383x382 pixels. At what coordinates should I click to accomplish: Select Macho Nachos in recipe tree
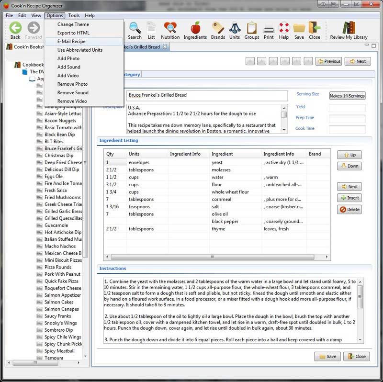[x=60, y=246]
